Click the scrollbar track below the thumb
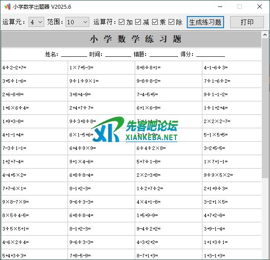 click(265, 217)
